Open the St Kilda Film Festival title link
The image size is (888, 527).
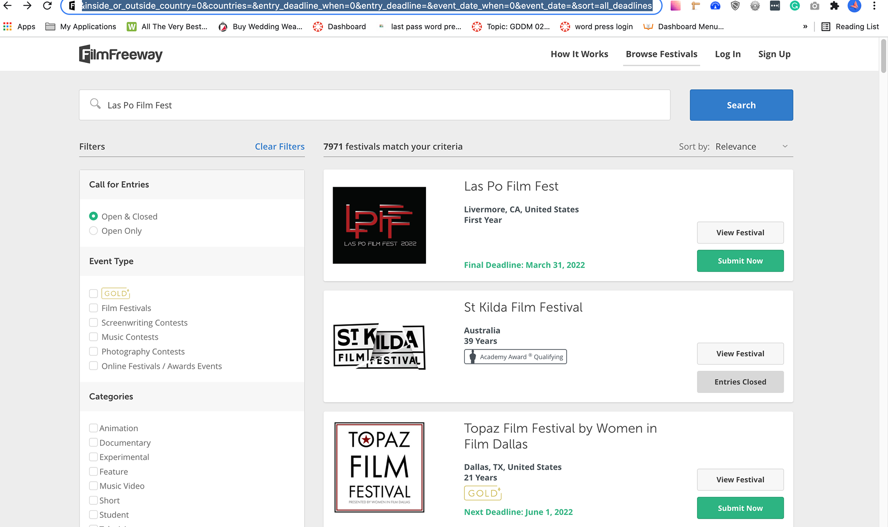523,307
